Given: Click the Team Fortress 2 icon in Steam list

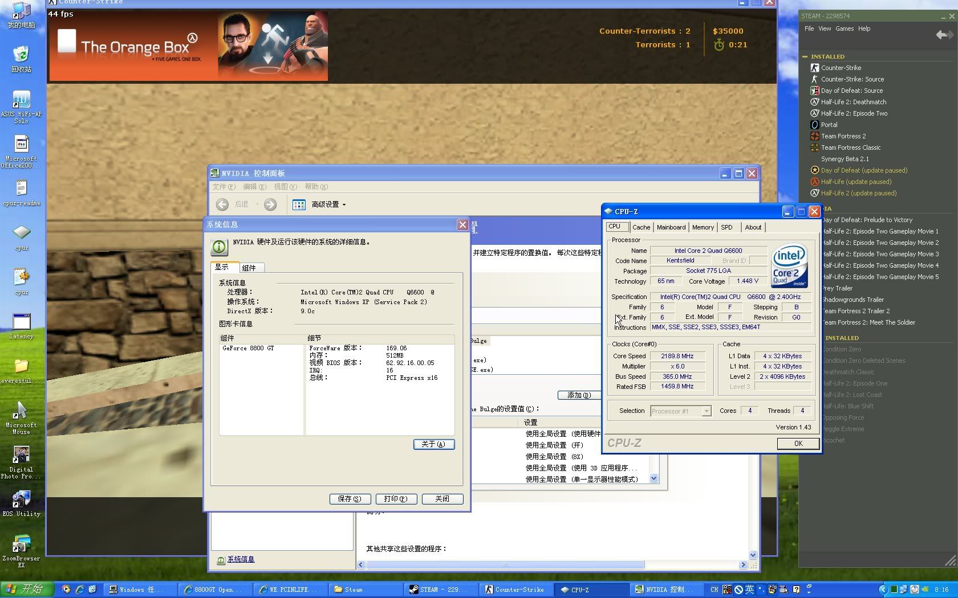Looking at the screenshot, I should tap(814, 136).
